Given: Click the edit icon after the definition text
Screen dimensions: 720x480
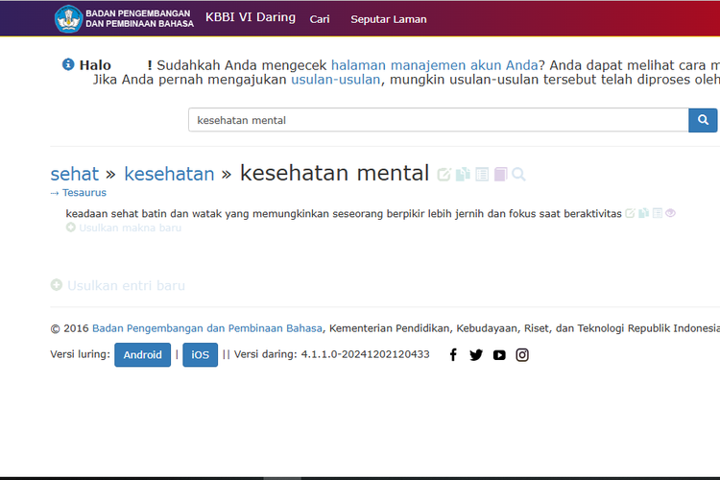Looking at the screenshot, I should (x=630, y=213).
